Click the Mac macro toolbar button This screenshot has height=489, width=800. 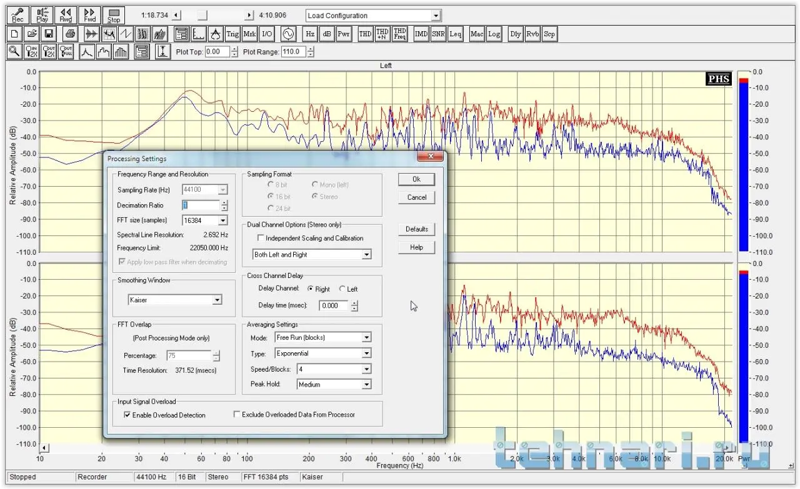tap(477, 34)
